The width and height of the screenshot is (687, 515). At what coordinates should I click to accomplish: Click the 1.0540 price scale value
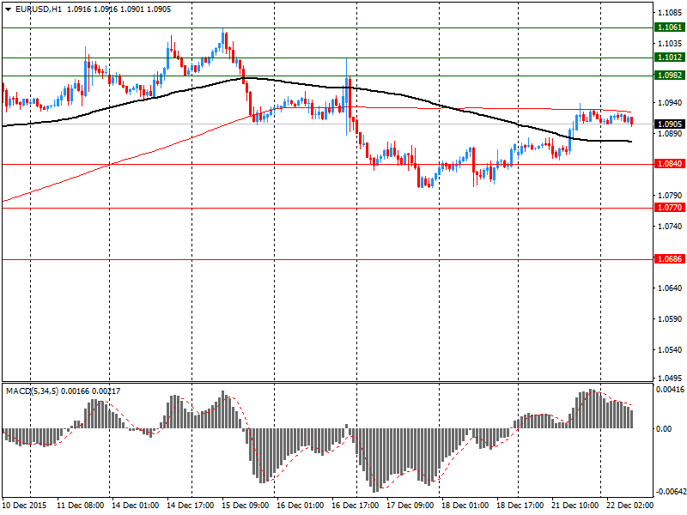(670, 349)
